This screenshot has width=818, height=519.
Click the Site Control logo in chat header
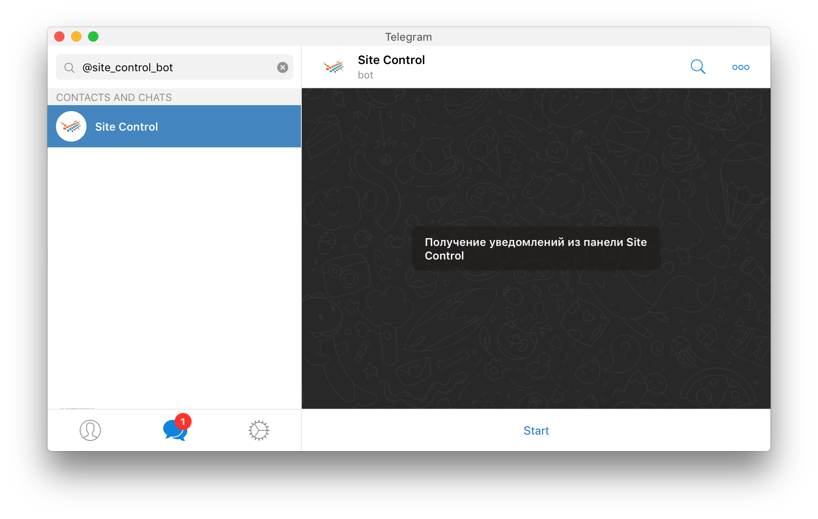tap(334, 67)
